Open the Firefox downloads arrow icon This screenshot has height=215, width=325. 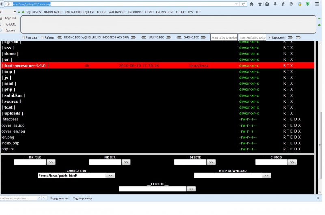click(275, 4)
